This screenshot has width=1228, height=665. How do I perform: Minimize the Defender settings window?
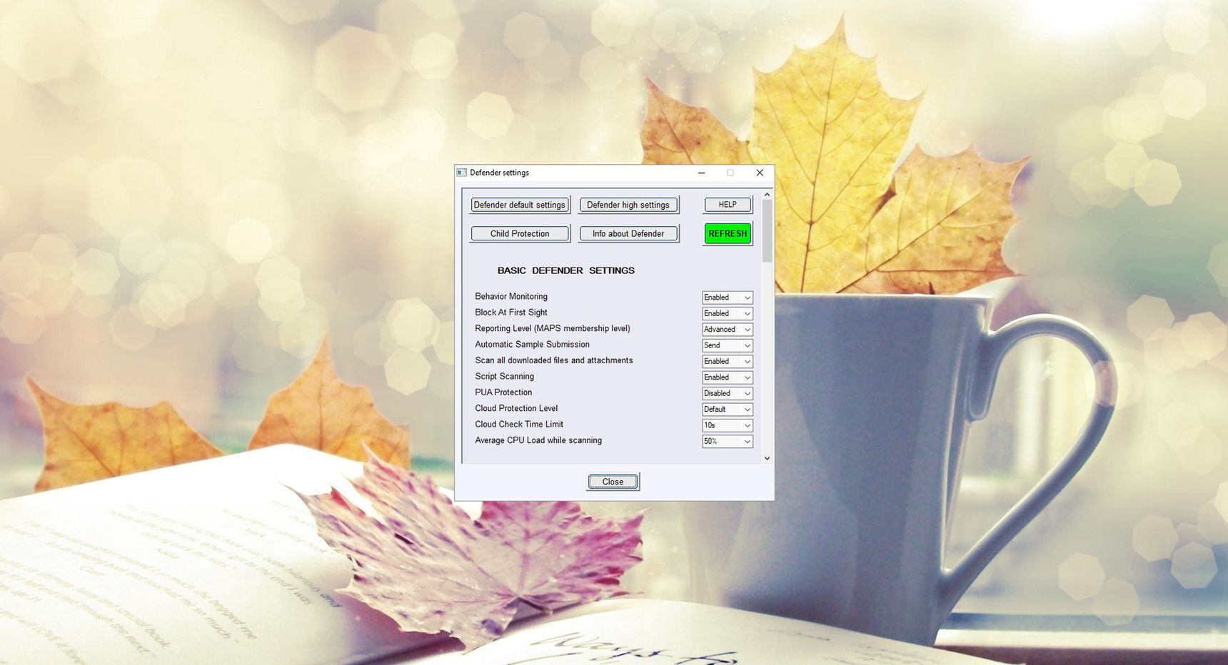[701, 173]
